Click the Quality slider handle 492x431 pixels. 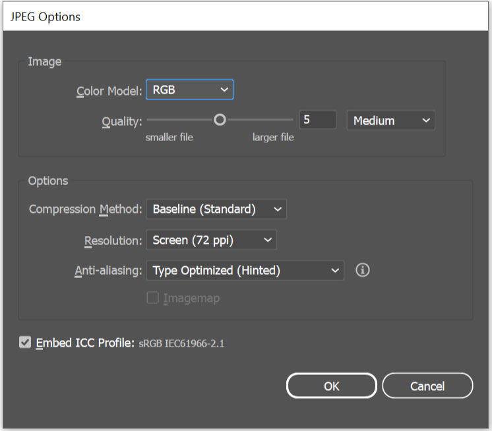(x=220, y=120)
